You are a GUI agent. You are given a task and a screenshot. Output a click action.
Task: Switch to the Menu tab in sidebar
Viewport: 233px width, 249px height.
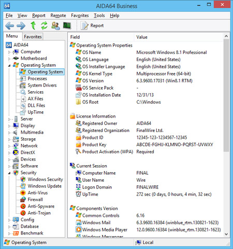click(x=12, y=36)
